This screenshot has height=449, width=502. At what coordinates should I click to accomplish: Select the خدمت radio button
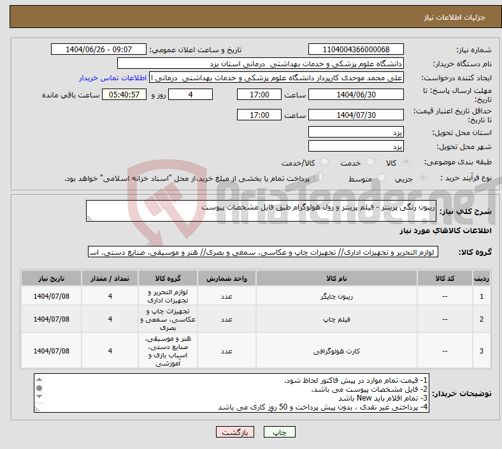pos(370,162)
